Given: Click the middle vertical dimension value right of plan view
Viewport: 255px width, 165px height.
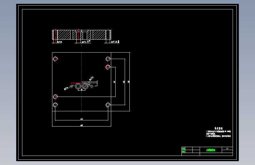Looking at the screenshot, I should pos(124,82).
